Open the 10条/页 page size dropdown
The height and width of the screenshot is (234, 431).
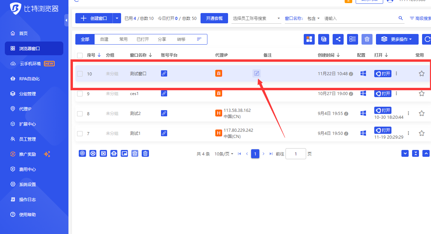click(224, 154)
